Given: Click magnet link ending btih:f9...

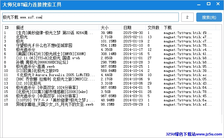Looking at the screenshot, I should coord(188,33).
